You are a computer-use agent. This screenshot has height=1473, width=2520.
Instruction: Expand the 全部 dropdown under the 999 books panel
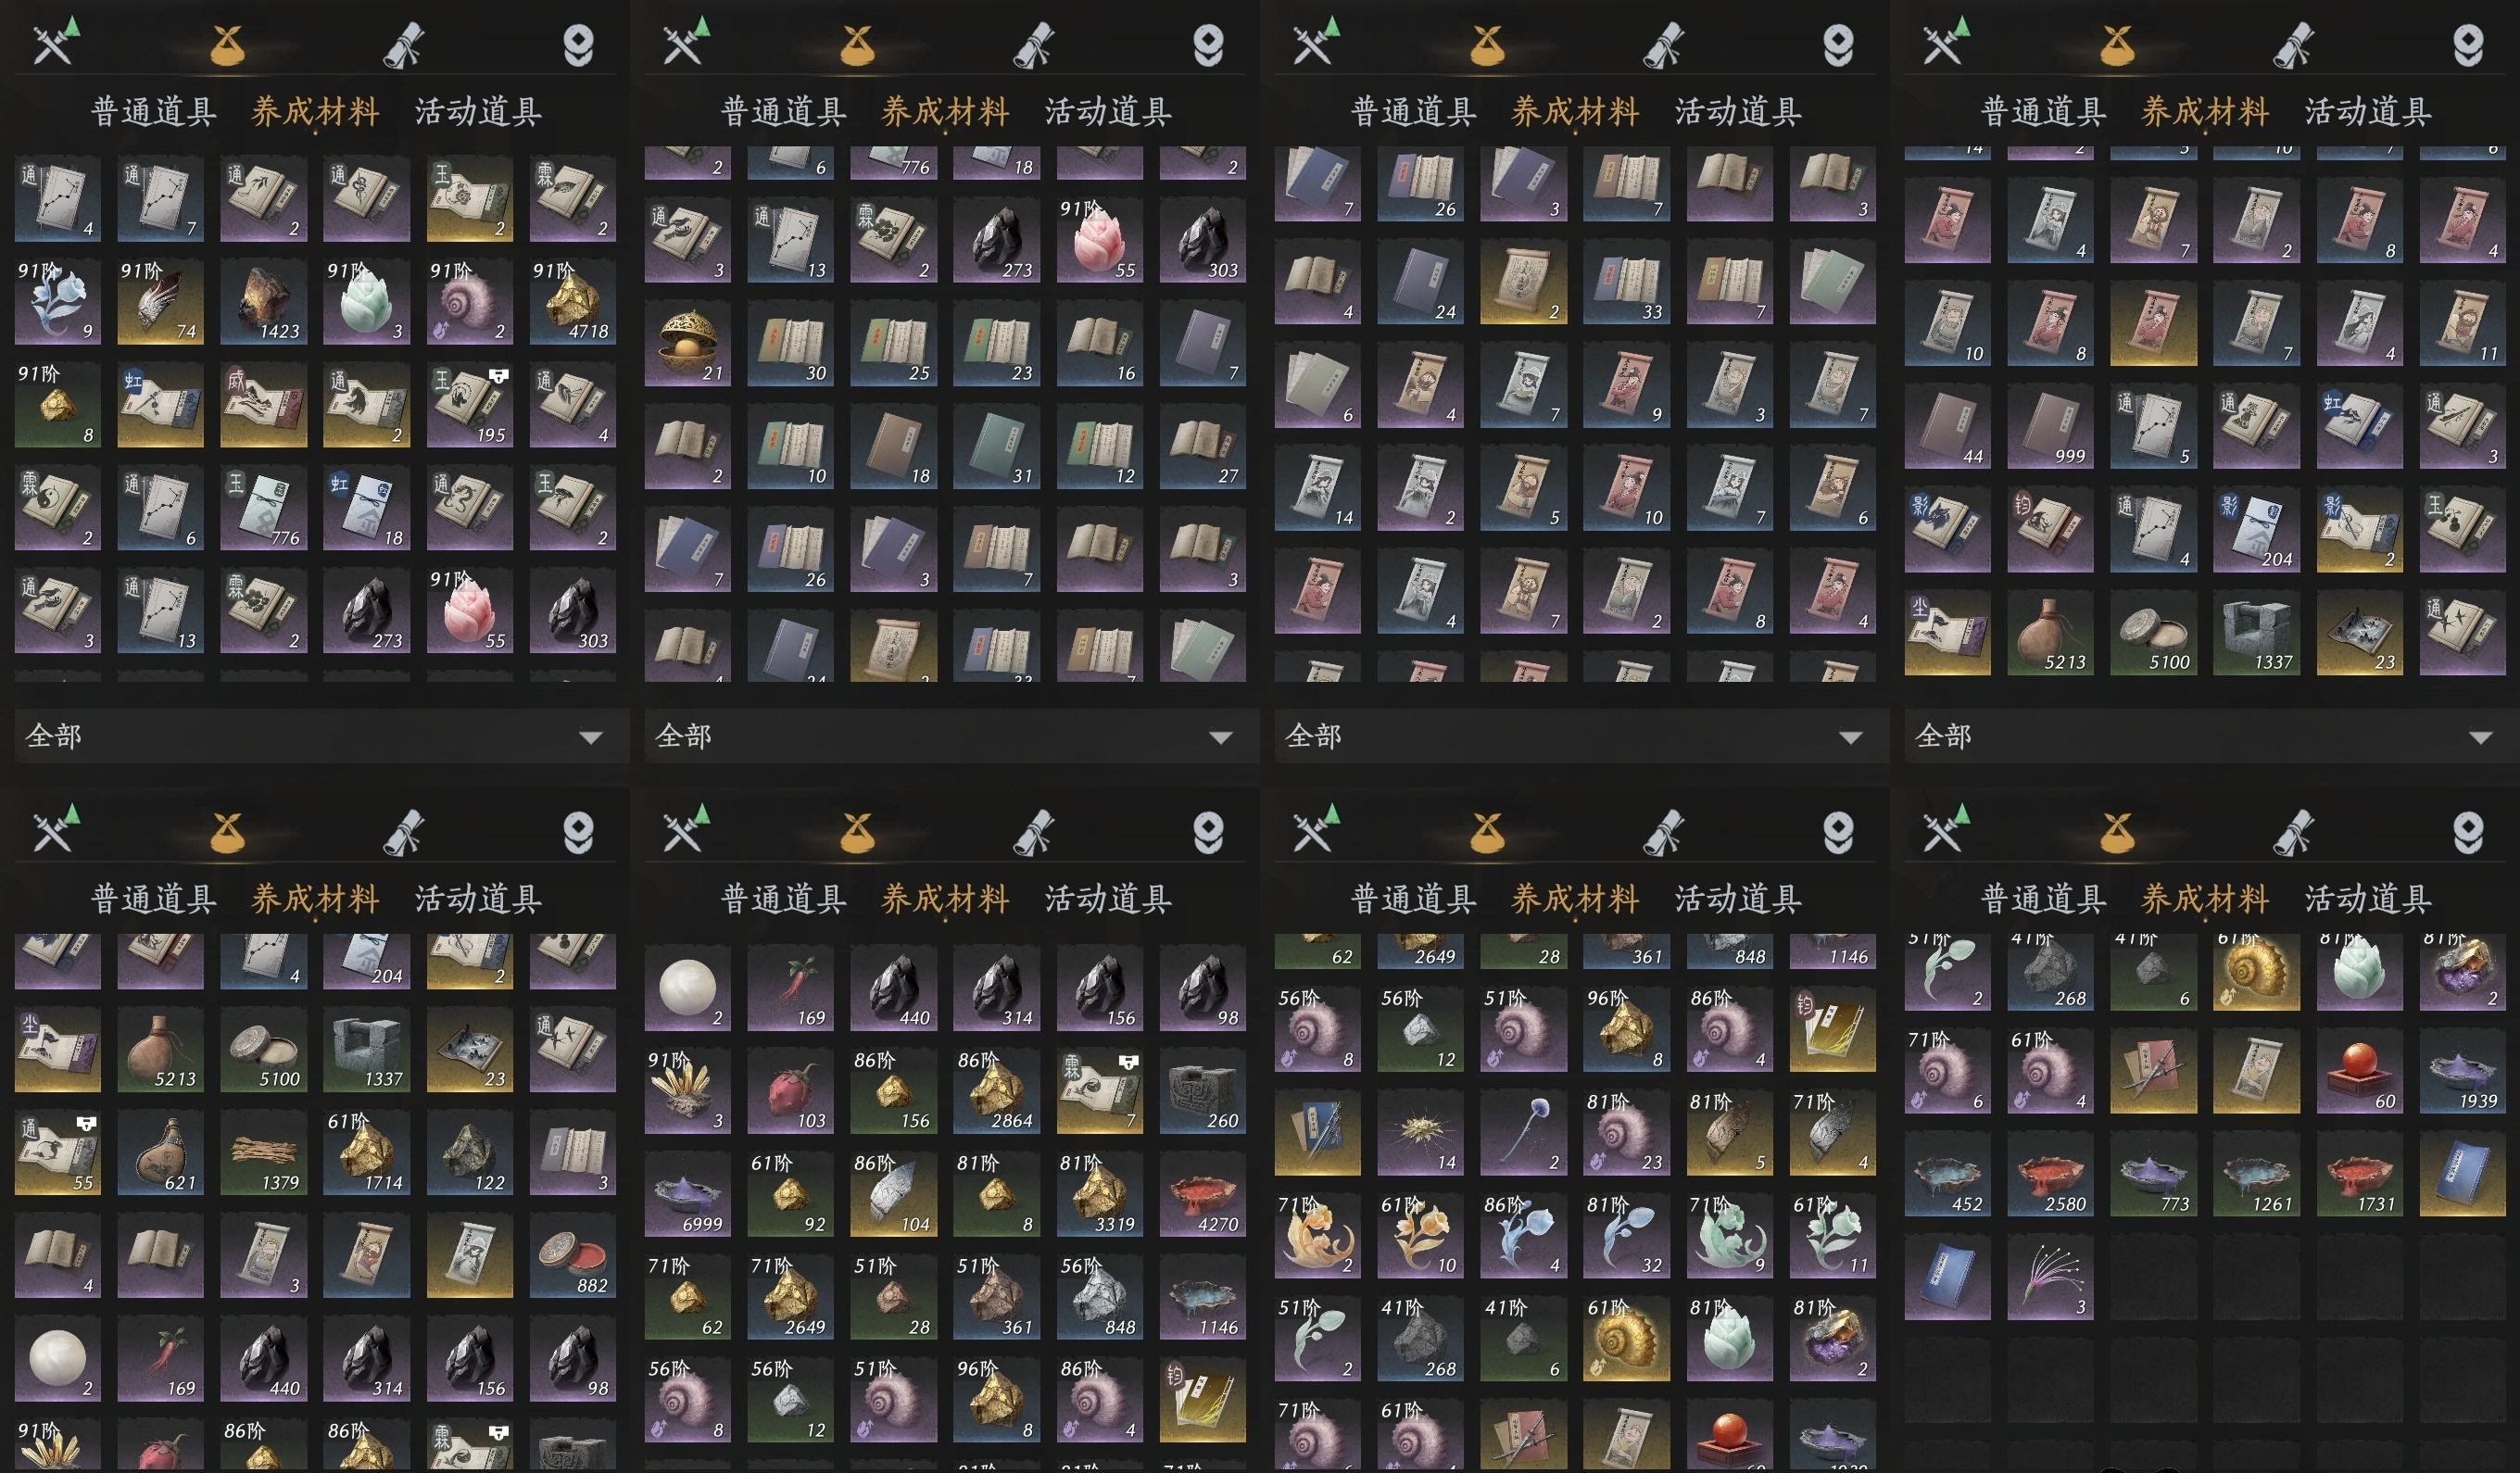[x=2205, y=737]
